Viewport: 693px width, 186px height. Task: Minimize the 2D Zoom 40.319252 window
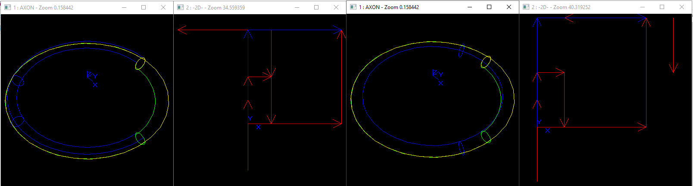pyautogui.click(x=643, y=7)
